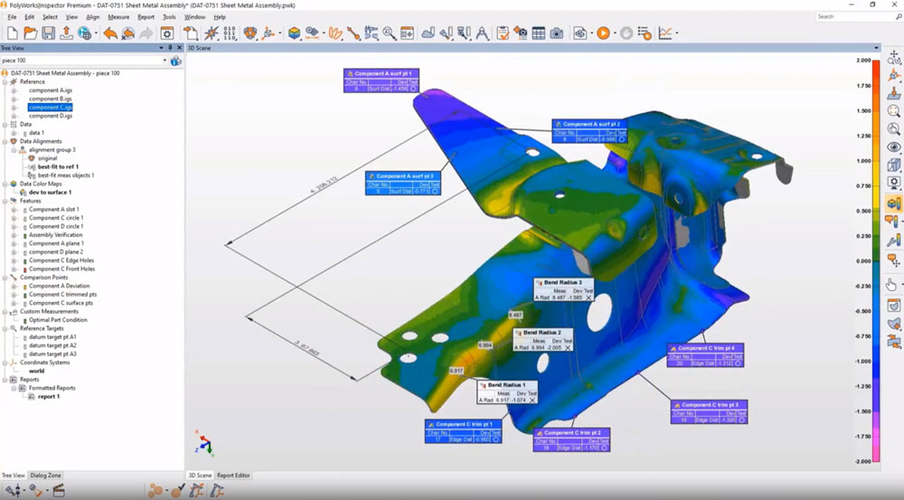This screenshot has height=500, width=904.
Task: Collapse the Reports tree branch
Action: pyautogui.click(x=5, y=380)
